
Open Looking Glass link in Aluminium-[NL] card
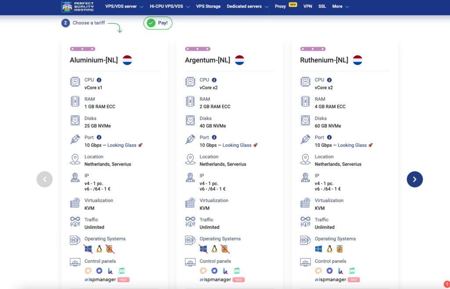[x=122, y=145]
